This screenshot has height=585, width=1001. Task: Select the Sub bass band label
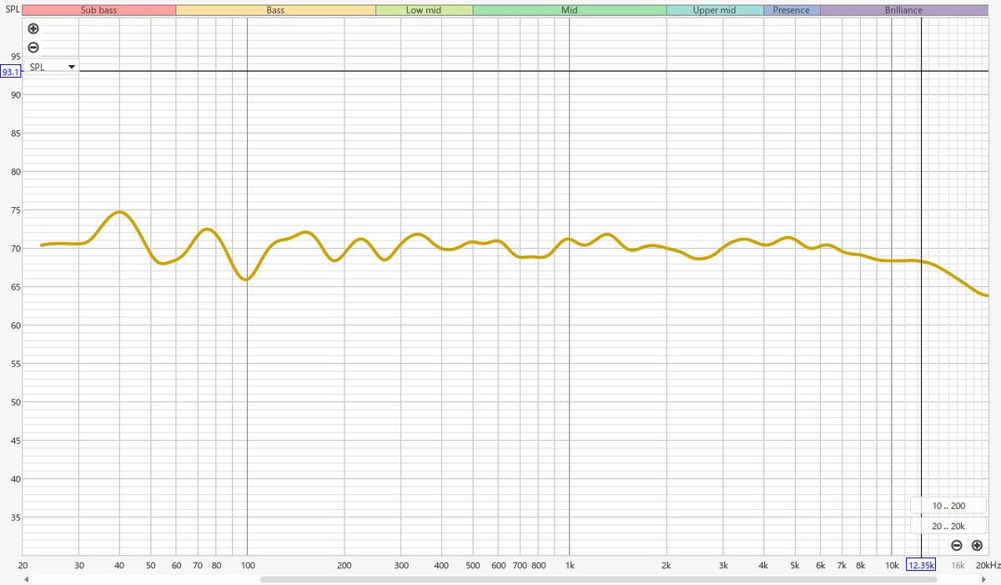pos(98,10)
